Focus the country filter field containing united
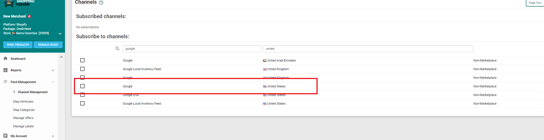The height and width of the screenshot is (140, 544). (368, 49)
